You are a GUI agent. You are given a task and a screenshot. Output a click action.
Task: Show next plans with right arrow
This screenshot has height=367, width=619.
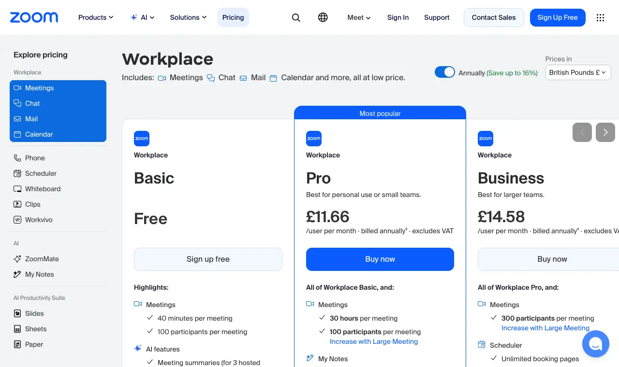click(x=605, y=132)
